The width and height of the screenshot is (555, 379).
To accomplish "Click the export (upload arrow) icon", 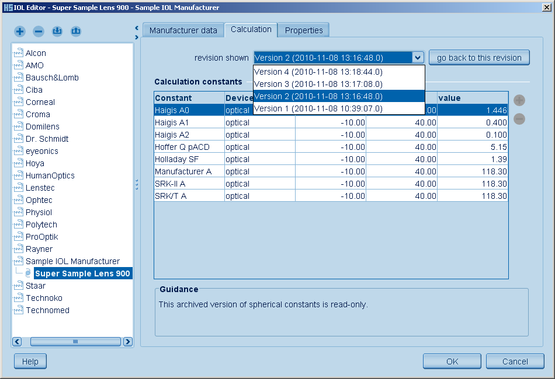I will [x=76, y=31].
